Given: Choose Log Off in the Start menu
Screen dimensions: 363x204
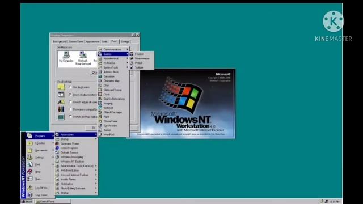Looking at the screenshot, I should point(40,188).
